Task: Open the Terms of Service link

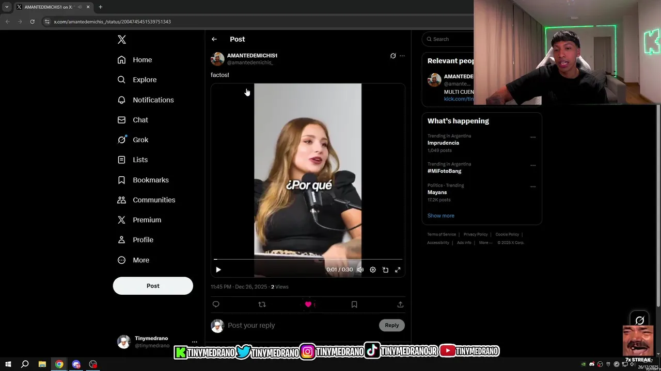Action: pyautogui.click(x=442, y=234)
